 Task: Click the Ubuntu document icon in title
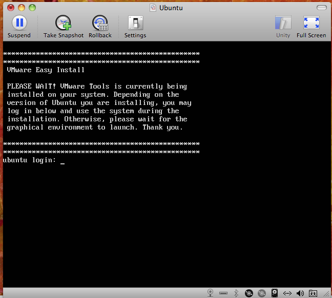[153, 8]
